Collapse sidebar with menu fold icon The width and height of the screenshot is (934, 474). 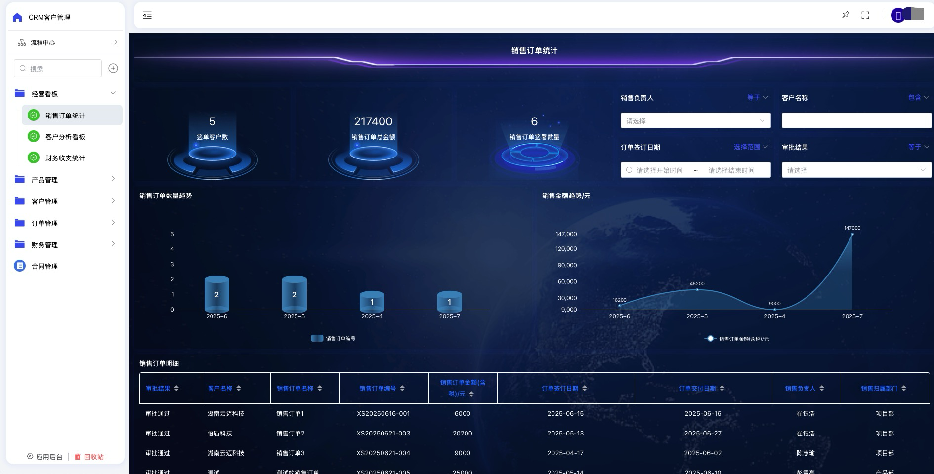147,15
